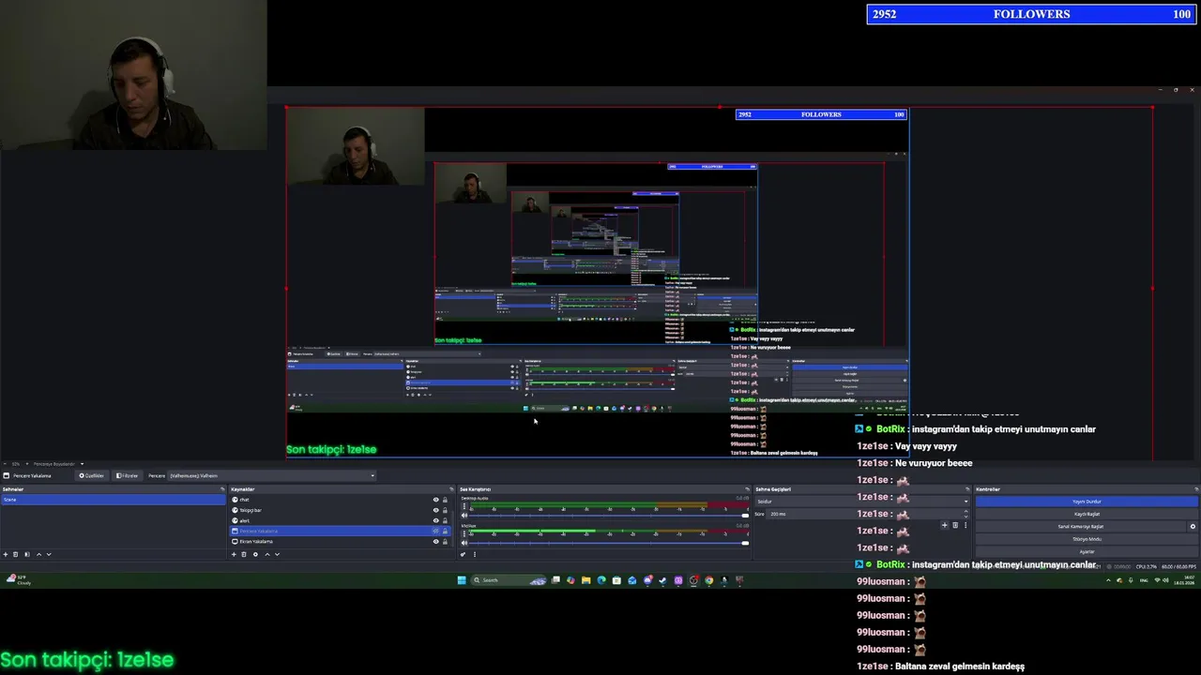Open transitions three-dot properties menu
The image size is (1201, 675).
click(965, 525)
